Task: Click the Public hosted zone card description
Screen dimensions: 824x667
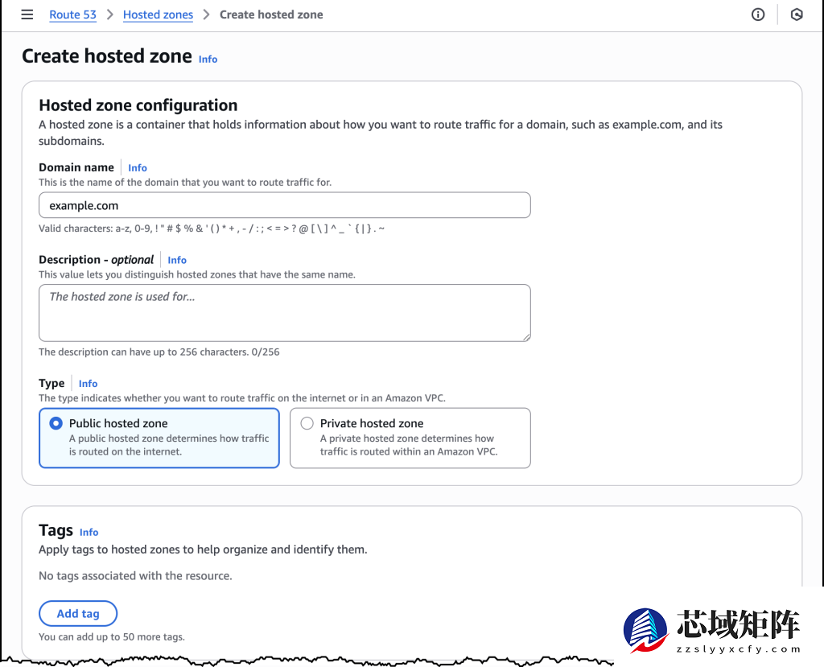Action: [x=169, y=445]
